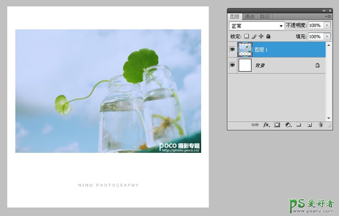Image resolution: width=339 pixels, height=216 pixels.
Task: Open the layers panel options menu
Action: [x=328, y=17]
